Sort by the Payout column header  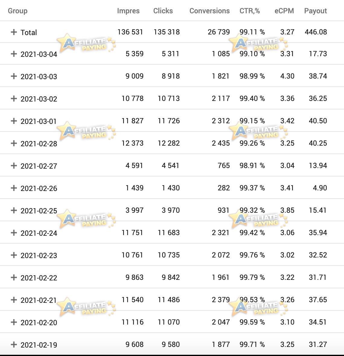(315, 11)
